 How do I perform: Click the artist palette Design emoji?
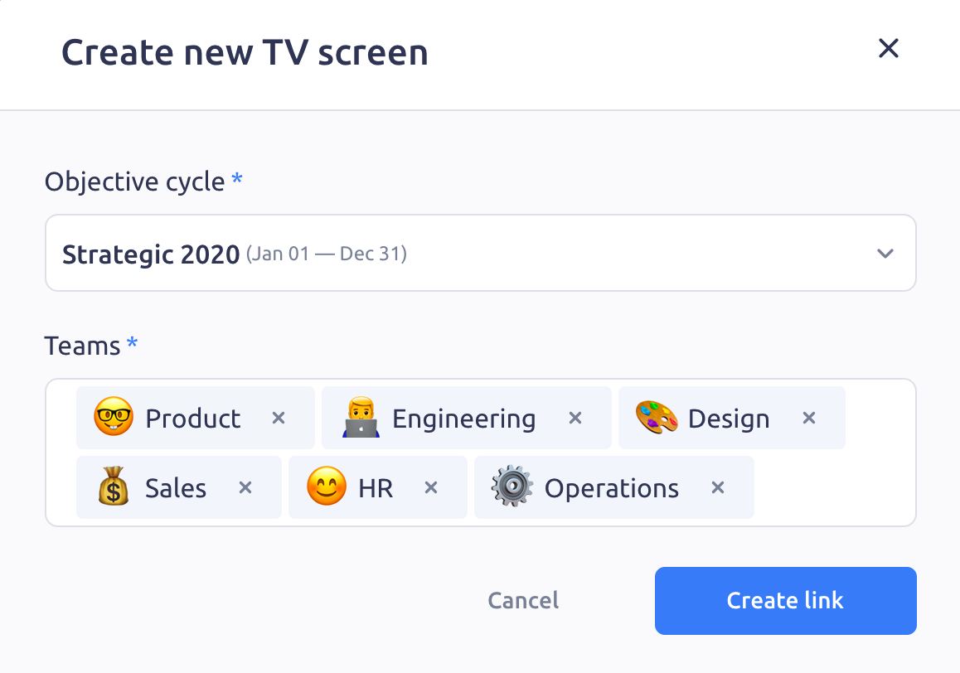coord(657,417)
